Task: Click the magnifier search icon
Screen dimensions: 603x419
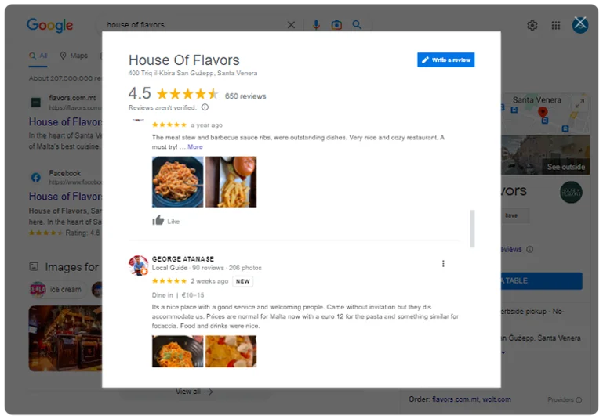Action: (357, 25)
